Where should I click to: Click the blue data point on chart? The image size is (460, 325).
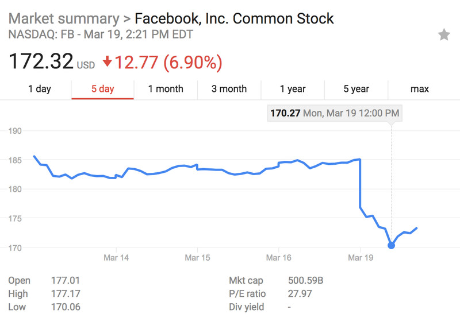coord(392,246)
